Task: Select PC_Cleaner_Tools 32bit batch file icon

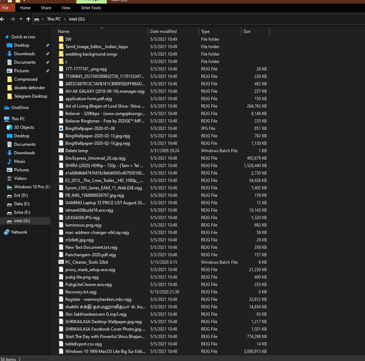Action: (61, 262)
